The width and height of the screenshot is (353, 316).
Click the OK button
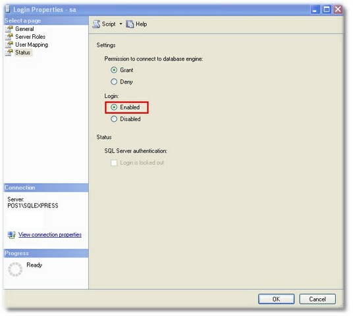coord(276,299)
